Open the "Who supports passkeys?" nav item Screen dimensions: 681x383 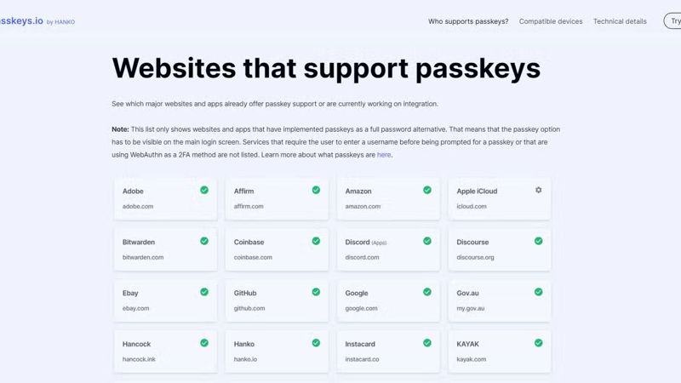468,21
